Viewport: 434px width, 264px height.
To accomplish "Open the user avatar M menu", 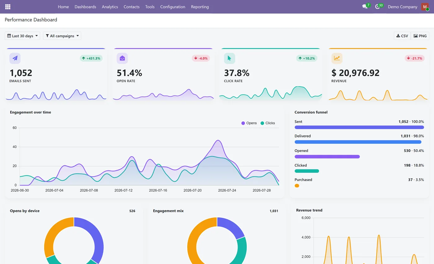I will click(425, 7).
